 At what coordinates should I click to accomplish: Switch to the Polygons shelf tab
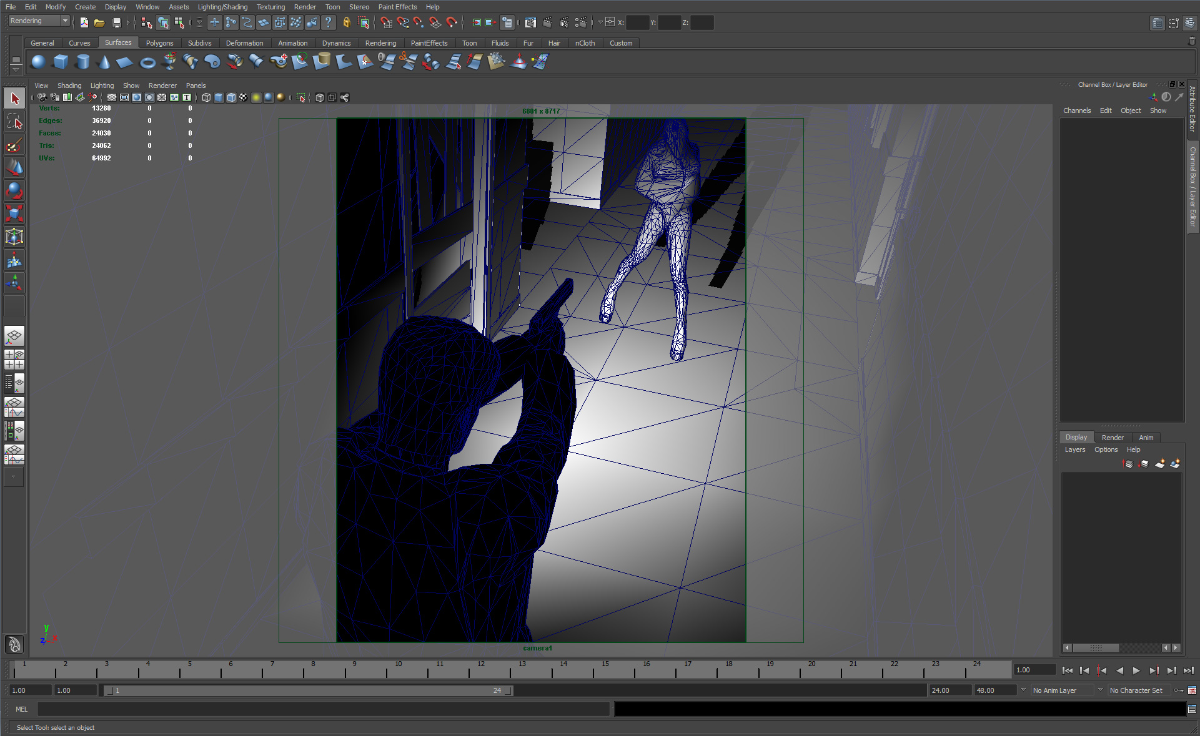[x=159, y=43]
